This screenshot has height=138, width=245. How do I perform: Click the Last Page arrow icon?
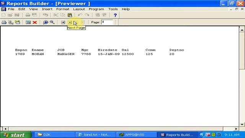[x=83, y=22]
